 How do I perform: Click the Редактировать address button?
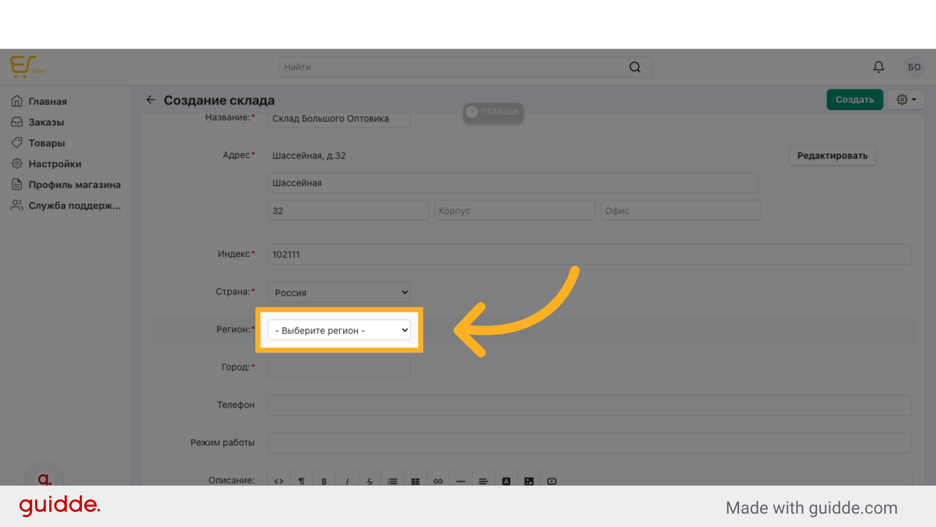click(x=832, y=156)
